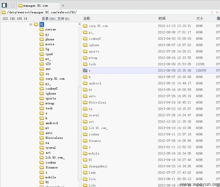Viewport: 220px width, 187px height.
Task: Select the 91 root folder in tree
Action: coord(42,24)
